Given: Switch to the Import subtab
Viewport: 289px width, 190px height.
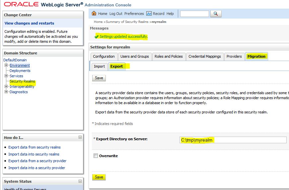Looking at the screenshot, I should click(99, 66).
